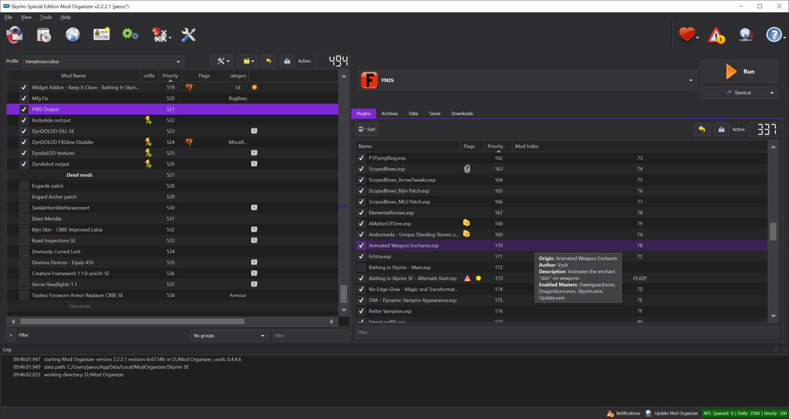Toggle the FNIS Output mod checkbox
The width and height of the screenshot is (789, 419).
pos(24,109)
